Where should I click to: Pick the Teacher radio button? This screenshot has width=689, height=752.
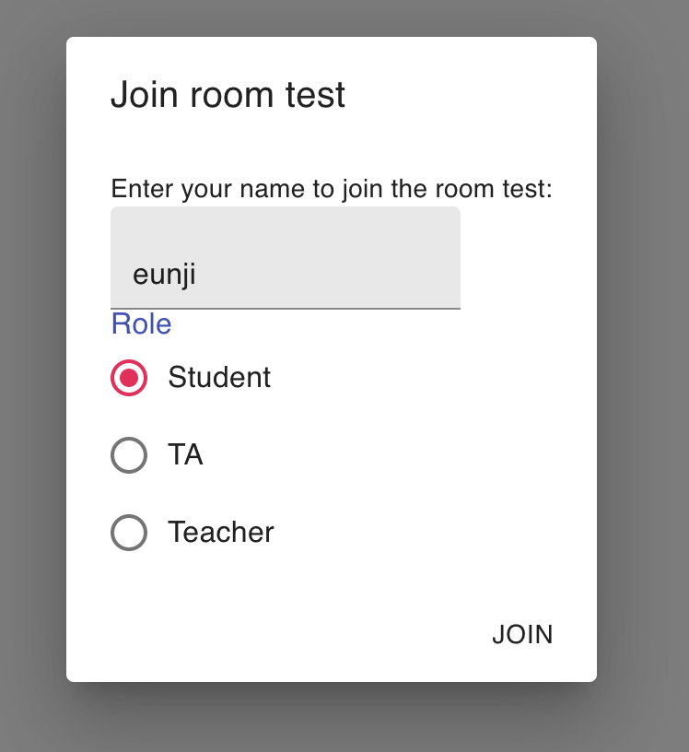[x=129, y=533]
